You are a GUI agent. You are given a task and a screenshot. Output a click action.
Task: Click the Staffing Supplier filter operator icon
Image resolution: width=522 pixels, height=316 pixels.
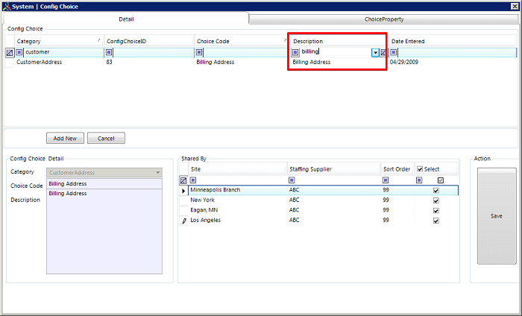[292, 180]
